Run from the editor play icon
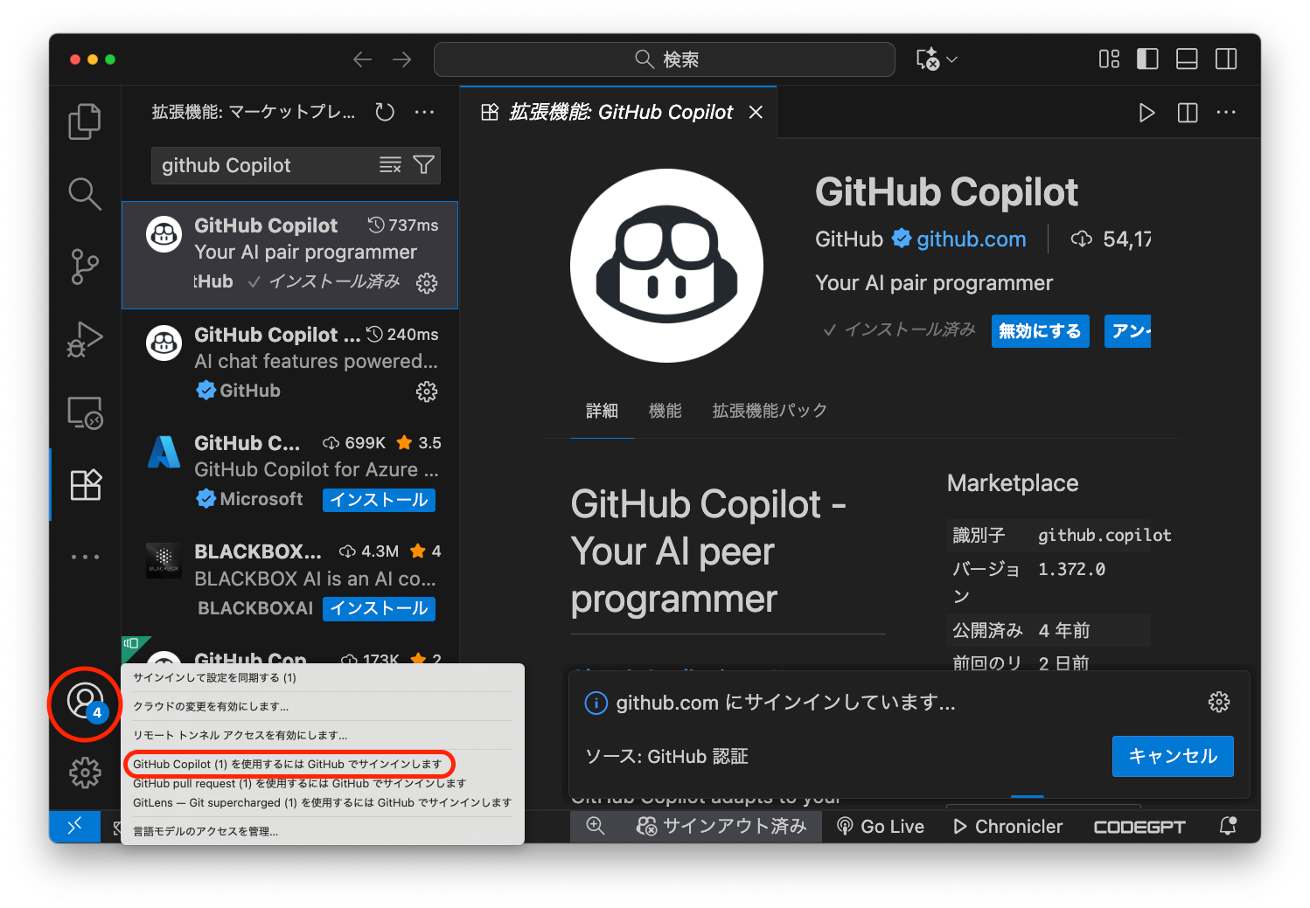This screenshot has width=1310, height=908. [1146, 113]
